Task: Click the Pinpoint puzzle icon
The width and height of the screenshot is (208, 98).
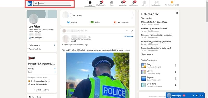Action: (x=144, y=78)
